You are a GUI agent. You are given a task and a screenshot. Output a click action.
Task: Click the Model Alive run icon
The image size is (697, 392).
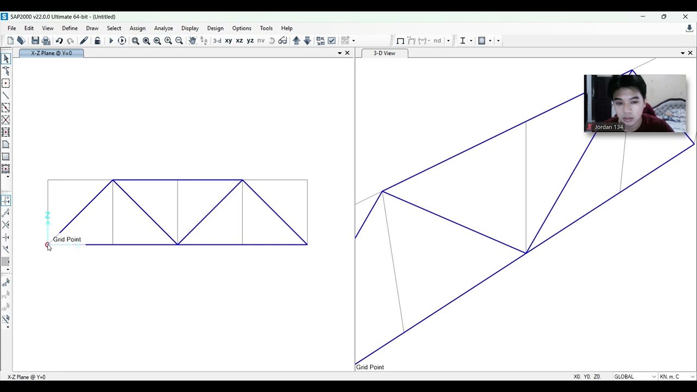point(122,41)
